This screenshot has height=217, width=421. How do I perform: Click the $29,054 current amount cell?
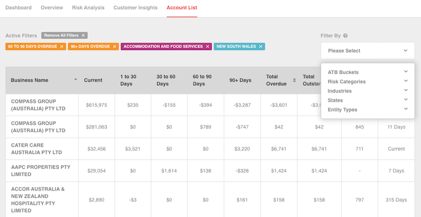96,171
